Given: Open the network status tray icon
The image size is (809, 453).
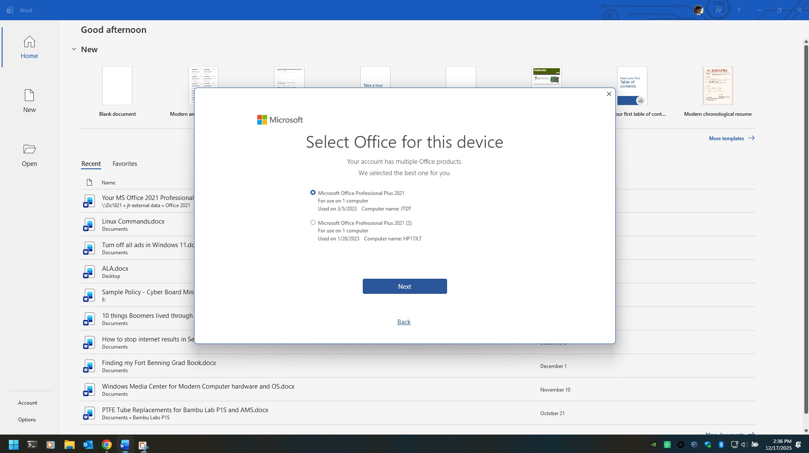Looking at the screenshot, I should [734, 445].
